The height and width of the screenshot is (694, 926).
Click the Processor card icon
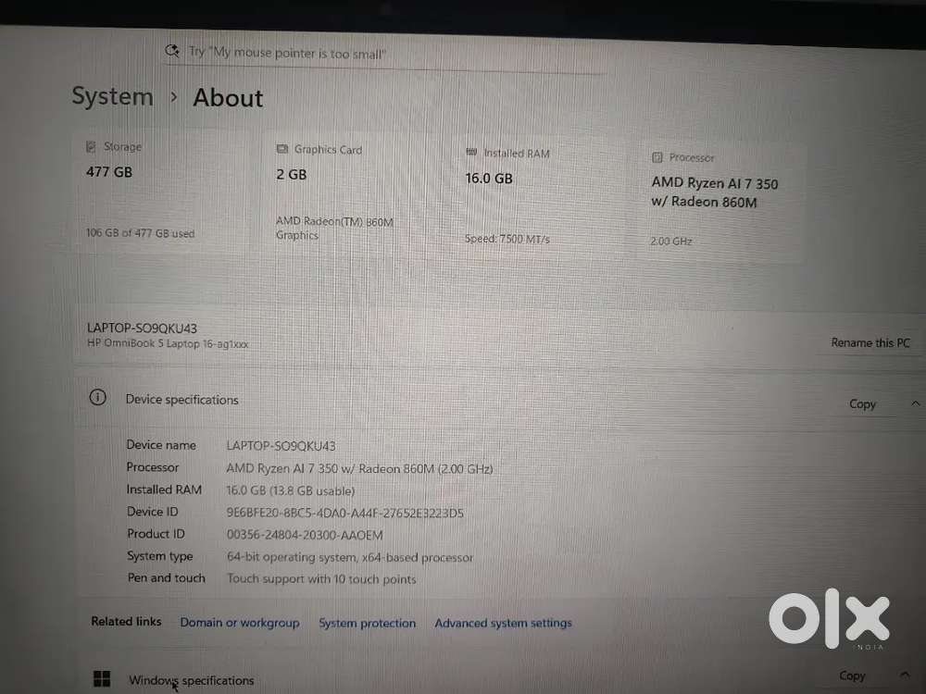[657, 157]
